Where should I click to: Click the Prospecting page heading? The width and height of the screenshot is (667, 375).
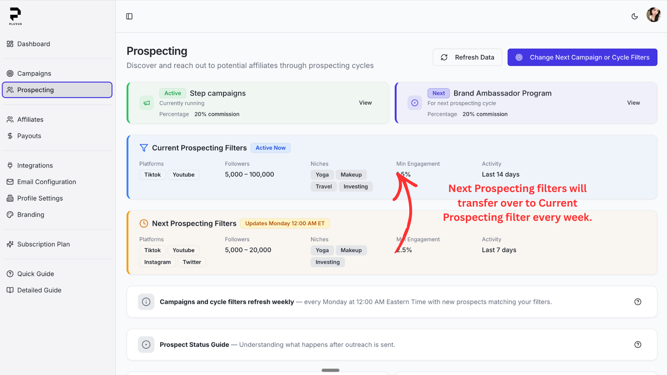tap(157, 51)
